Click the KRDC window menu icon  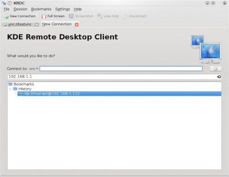(4, 3)
